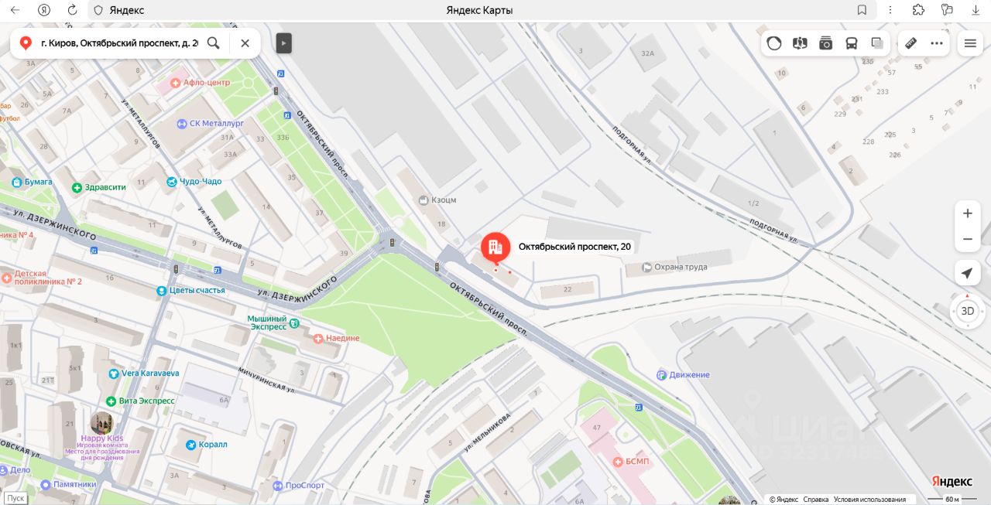Toggle 3D map tilt mode
Image resolution: width=991 pixels, height=505 pixels.
(x=967, y=311)
